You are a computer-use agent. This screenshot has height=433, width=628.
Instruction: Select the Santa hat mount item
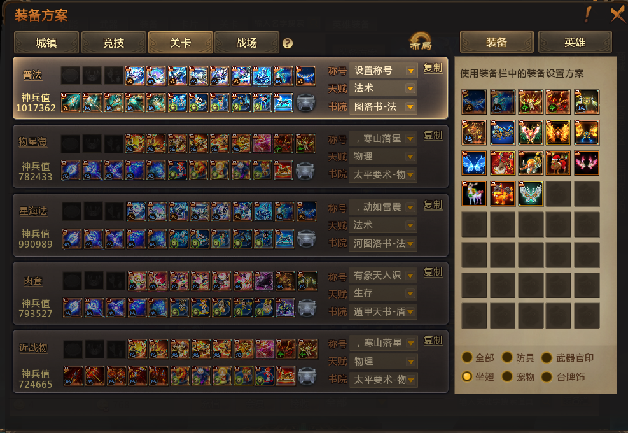pos(558,163)
